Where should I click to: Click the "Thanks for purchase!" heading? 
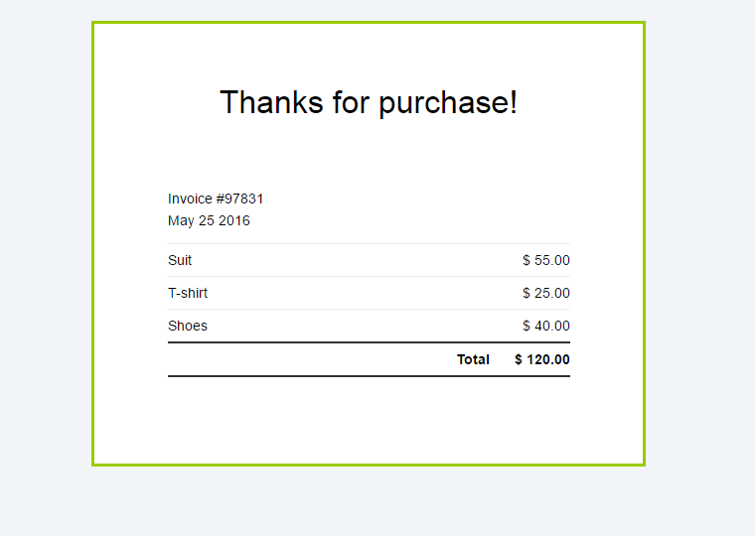coord(369,102)
